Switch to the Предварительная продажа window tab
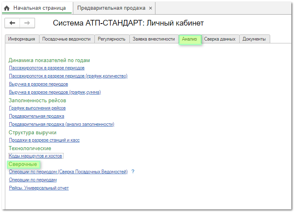Image resolution: width=295 pixels, height=213 pixels. [111, 8]
